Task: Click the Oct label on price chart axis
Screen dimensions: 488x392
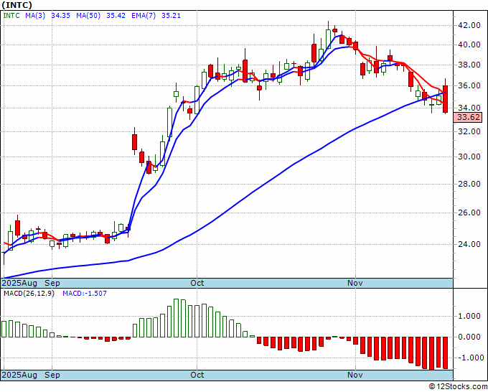Action: pos(197,283)
